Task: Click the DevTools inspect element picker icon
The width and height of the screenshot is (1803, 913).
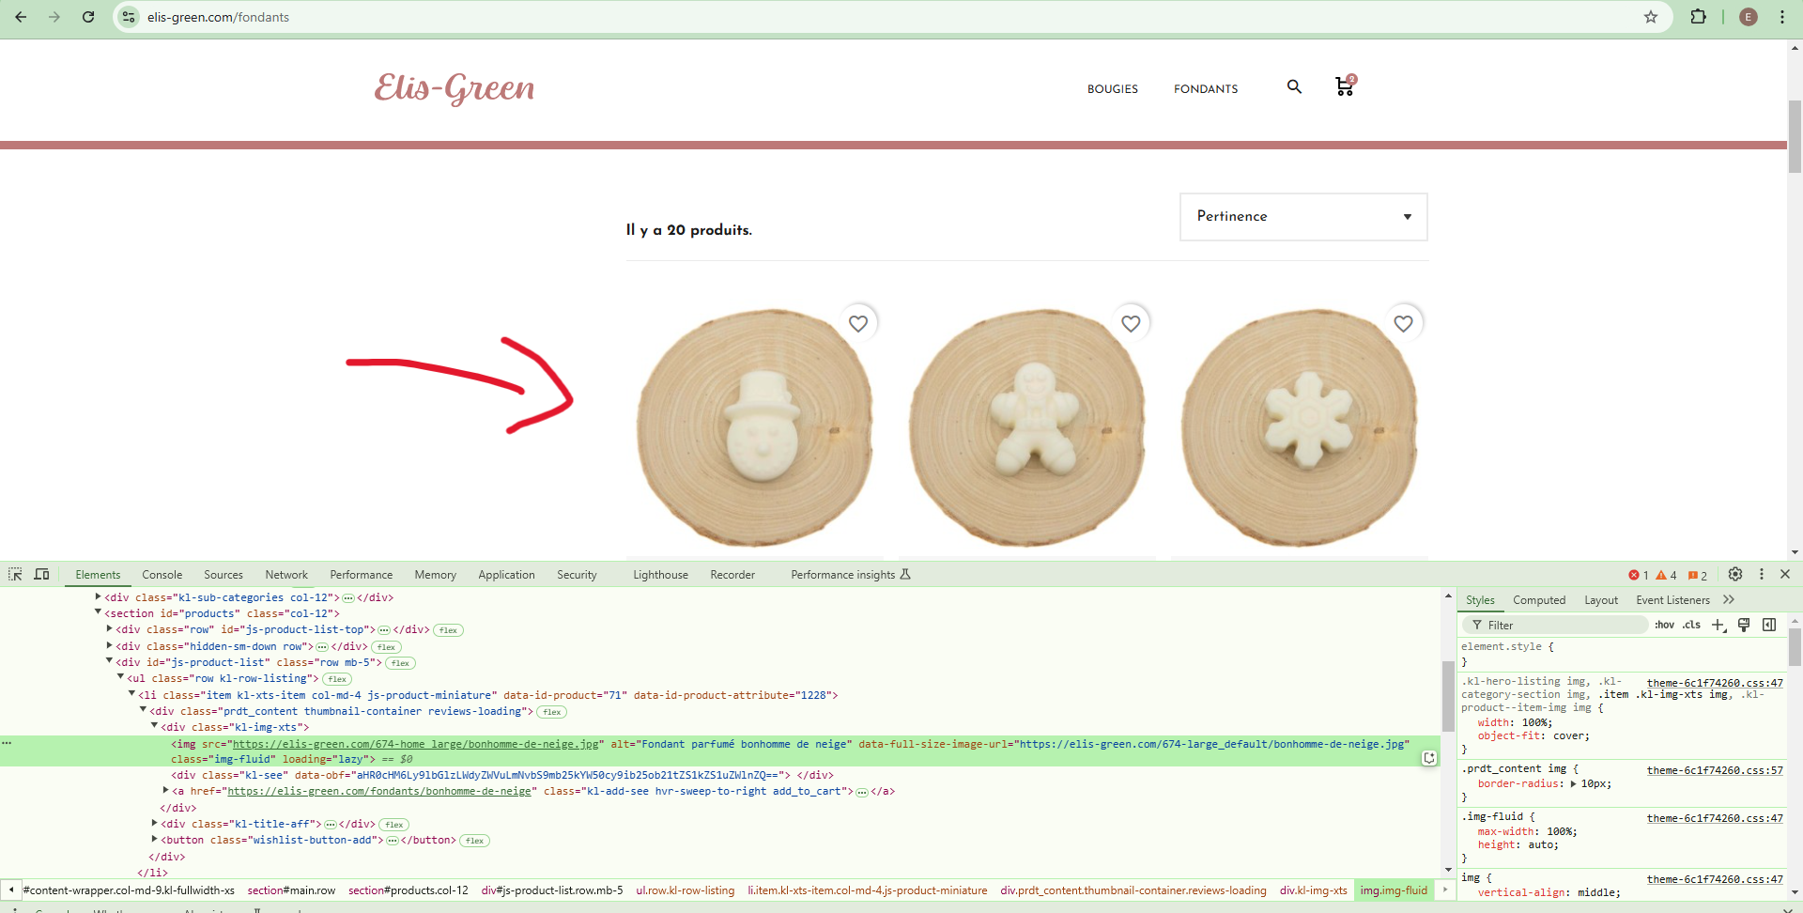Action: [x=15, y=574]
